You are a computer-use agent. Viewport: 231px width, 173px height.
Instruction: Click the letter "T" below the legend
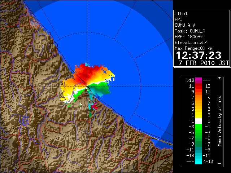219,163
